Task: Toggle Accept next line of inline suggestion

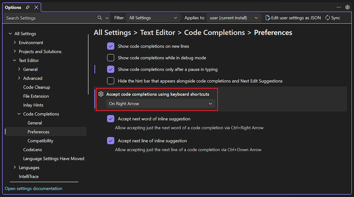Action: pos(111,141)
